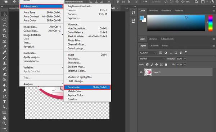
Task: Toggle pixel layer filter
Action: tap(161, 53)
